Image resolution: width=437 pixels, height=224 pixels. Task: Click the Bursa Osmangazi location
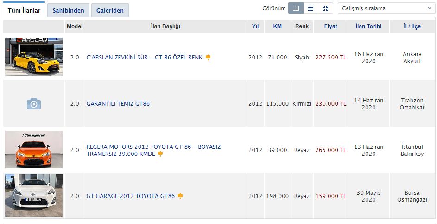(412, 196)
